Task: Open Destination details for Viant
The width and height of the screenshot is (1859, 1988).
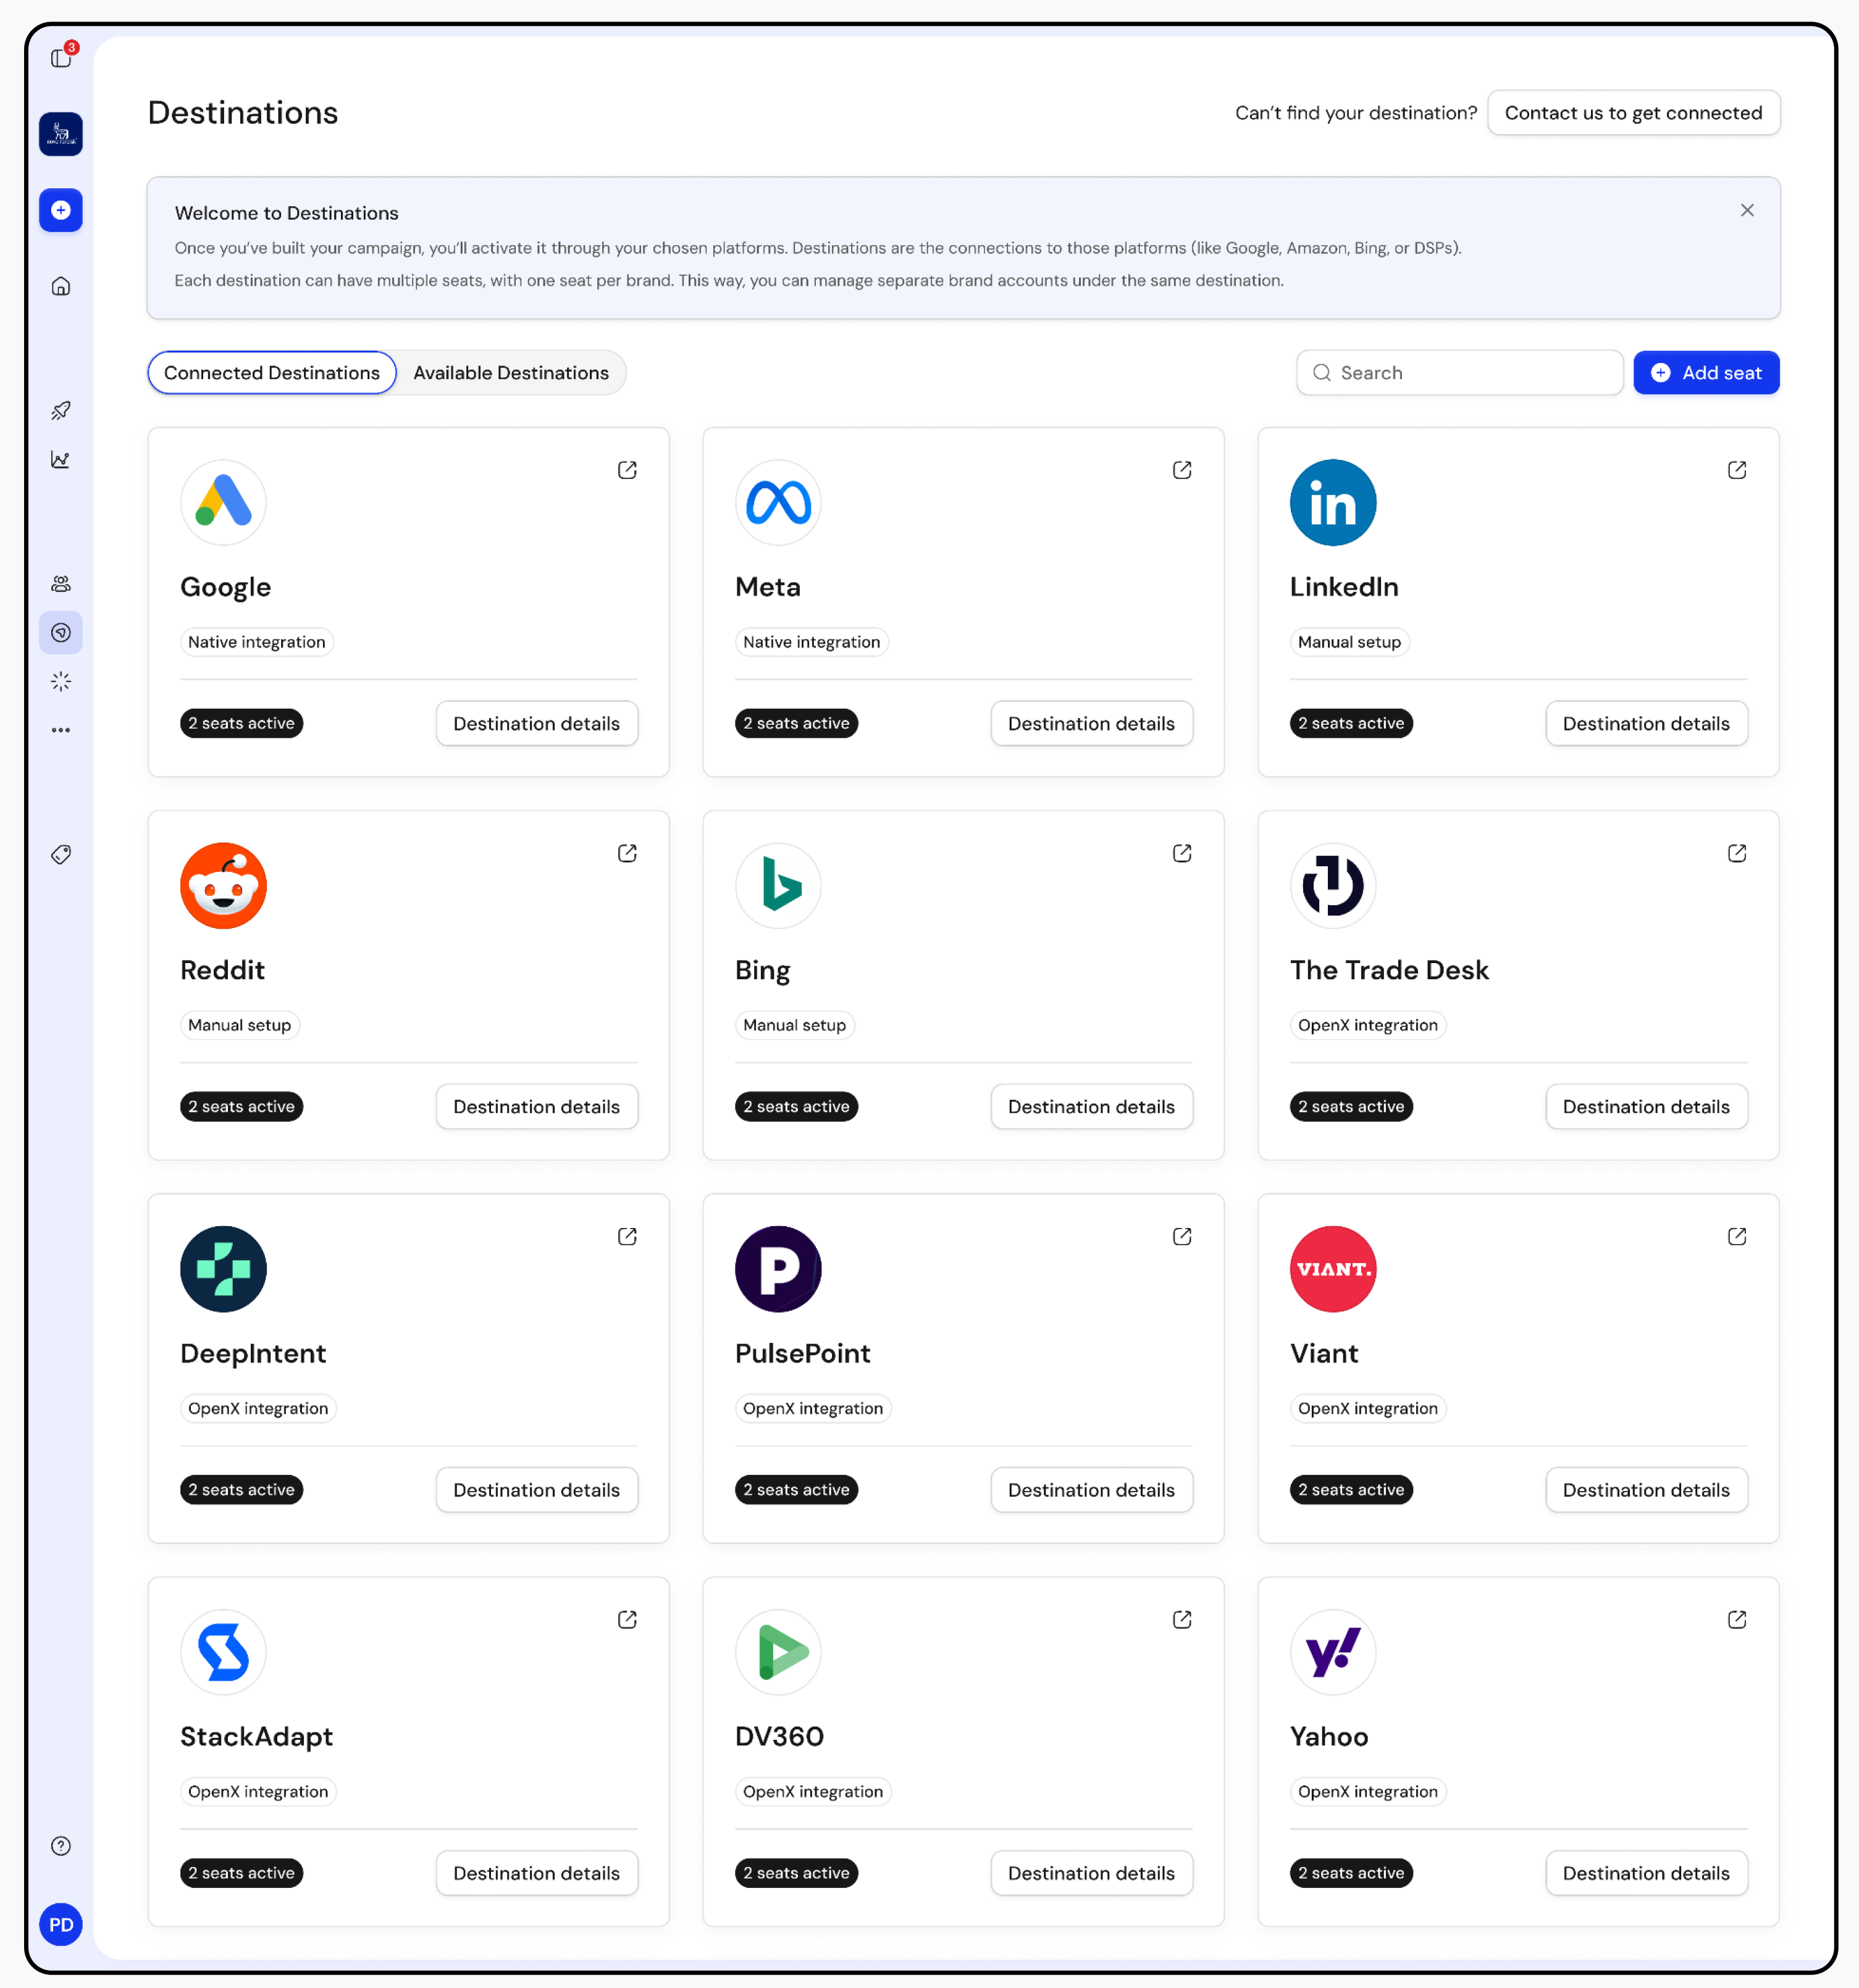Action: (x=1646, y=1490)
